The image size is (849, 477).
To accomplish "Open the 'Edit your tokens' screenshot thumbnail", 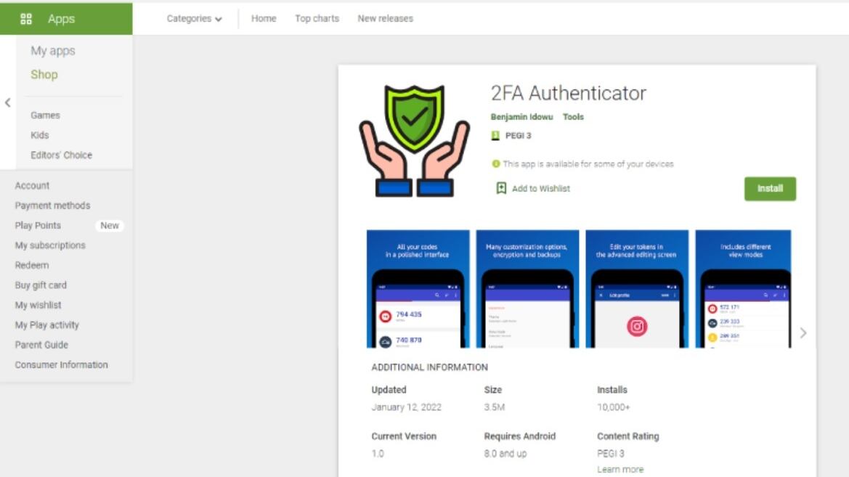I will [x=637, y=288].
